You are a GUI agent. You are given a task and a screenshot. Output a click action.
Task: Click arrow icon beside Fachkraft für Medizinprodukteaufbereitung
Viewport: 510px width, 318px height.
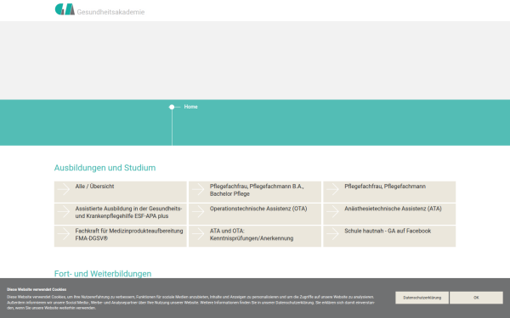(64, 234)
